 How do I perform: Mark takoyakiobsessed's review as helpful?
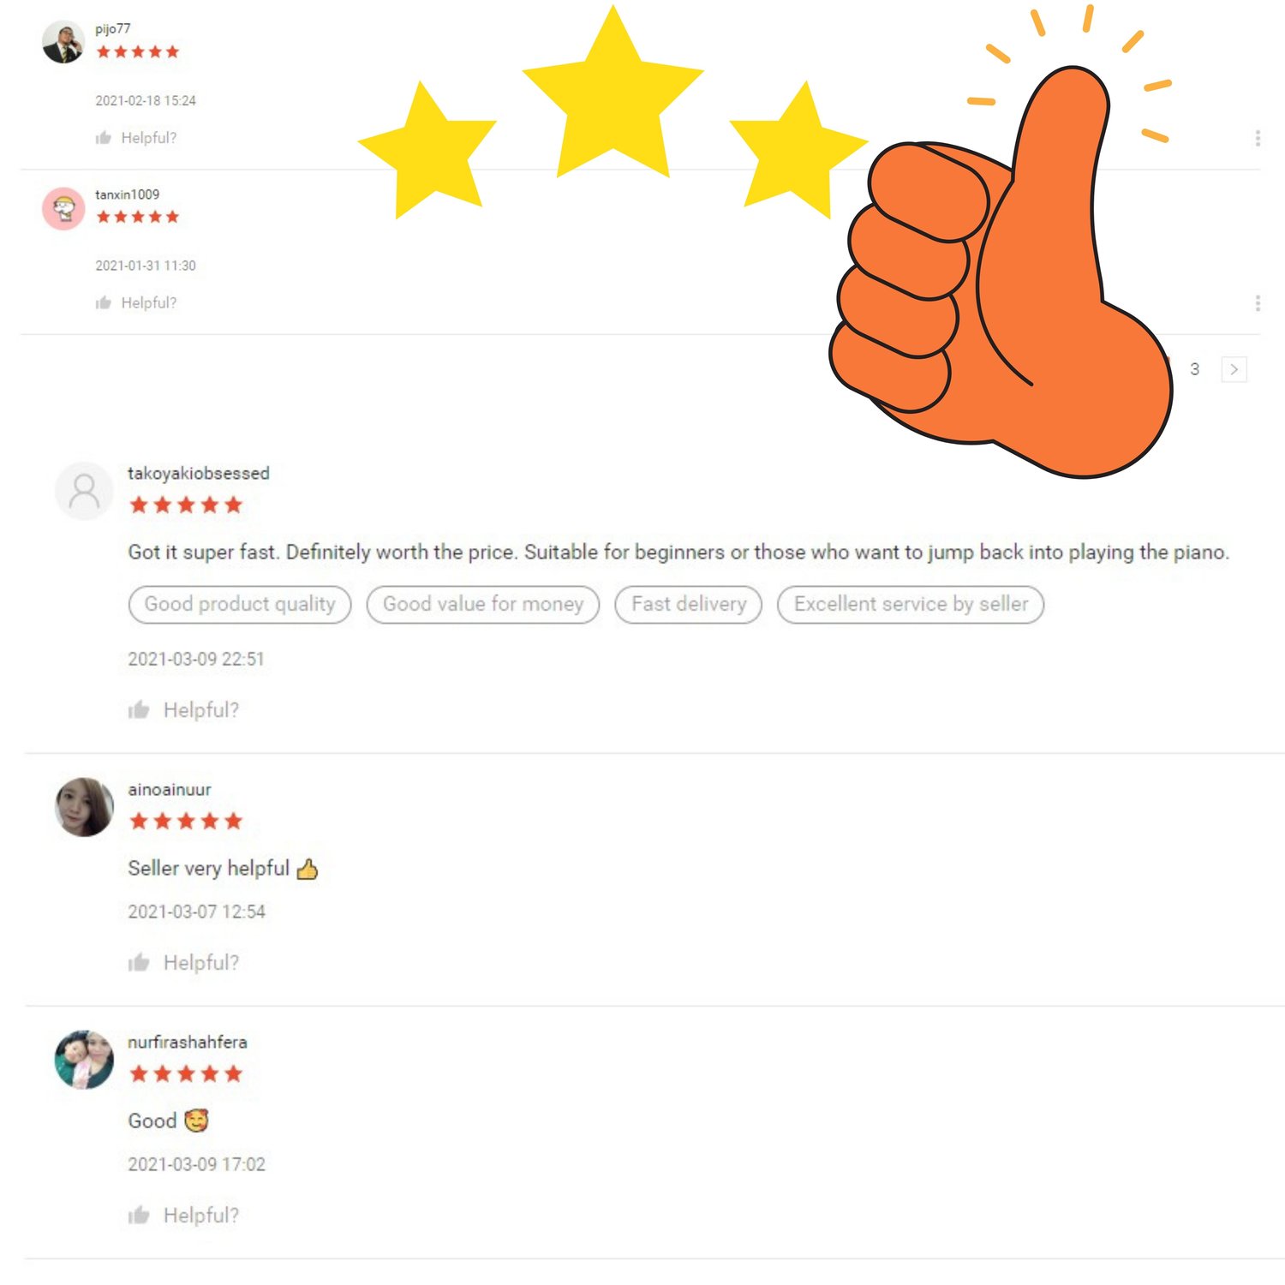tap(182, 709)
